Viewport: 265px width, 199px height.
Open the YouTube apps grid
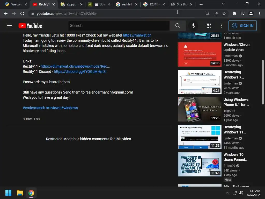[x=209, y=26]
